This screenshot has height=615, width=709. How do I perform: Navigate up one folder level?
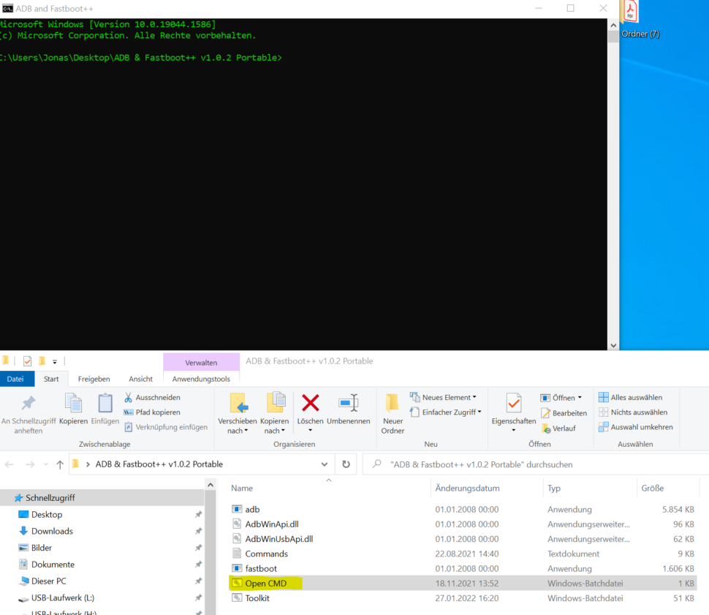pyautogui.click(x=60, y=464)
